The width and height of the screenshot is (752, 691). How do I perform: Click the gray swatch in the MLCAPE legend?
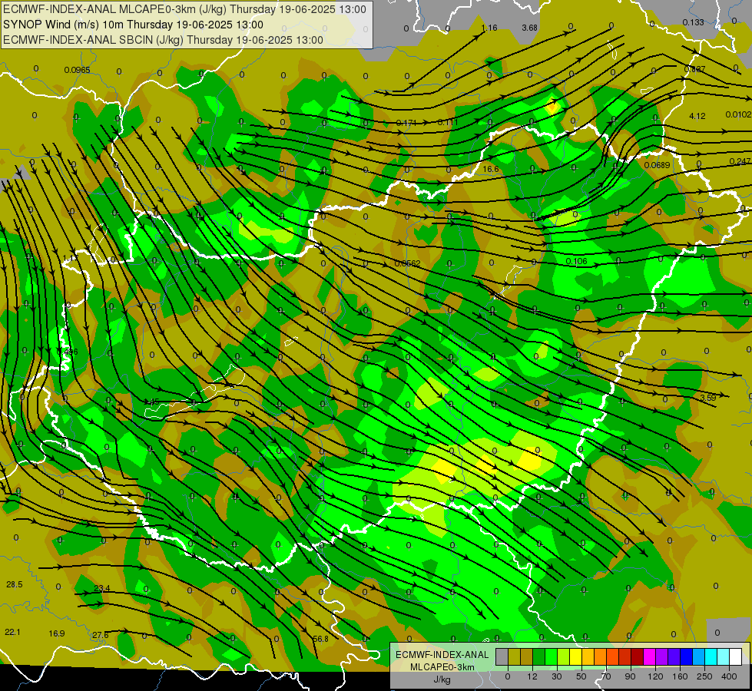pyautogui.click(x=502, y=656)
